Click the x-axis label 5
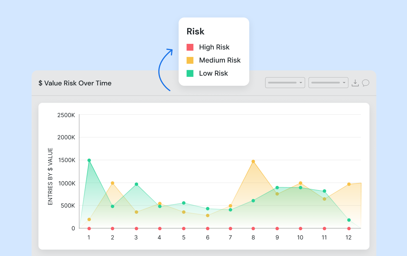The image size is (407, 256). 184,237
